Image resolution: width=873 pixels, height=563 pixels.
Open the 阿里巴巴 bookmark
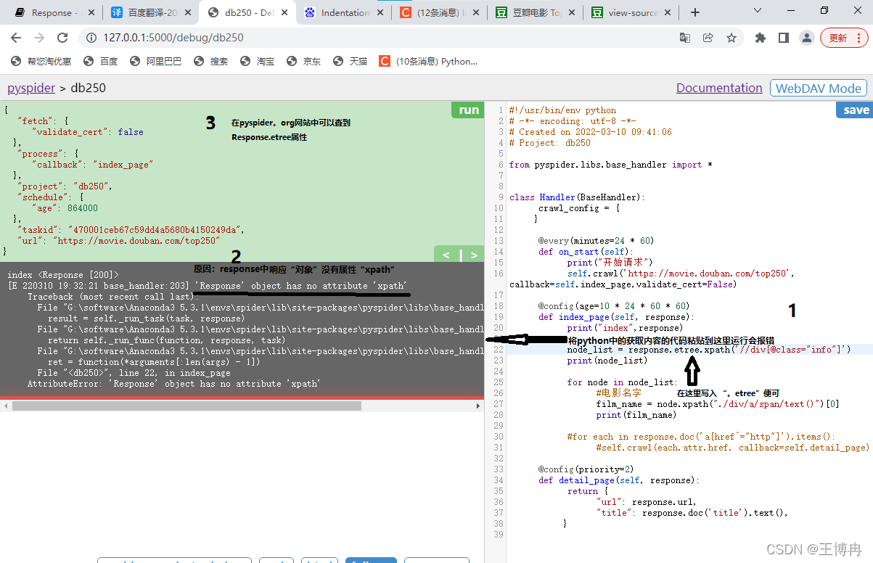(x=155, y=62)
